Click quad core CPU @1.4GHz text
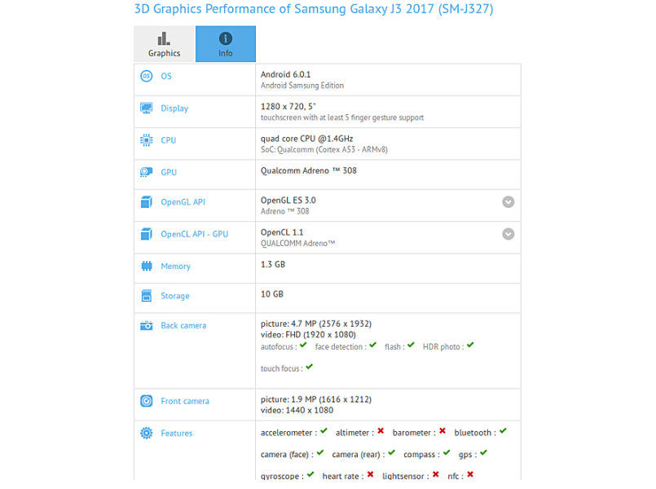The height and width of the screenshot is (489, 656). pyautogui.click(x=306, y=139)
